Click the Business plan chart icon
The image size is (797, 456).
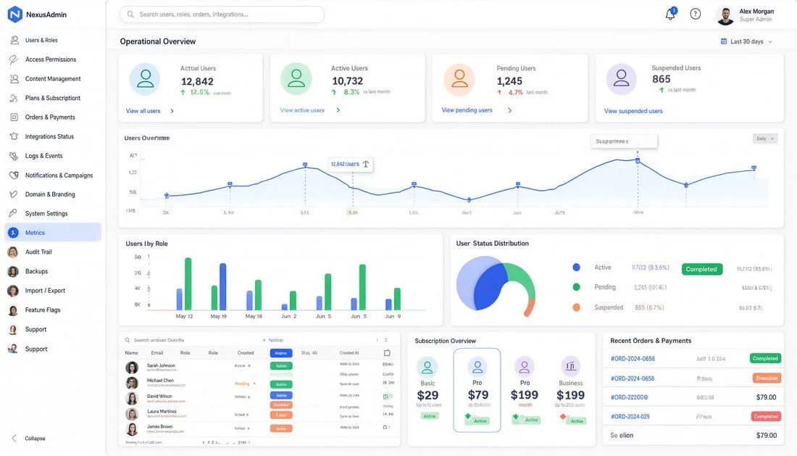570,366
